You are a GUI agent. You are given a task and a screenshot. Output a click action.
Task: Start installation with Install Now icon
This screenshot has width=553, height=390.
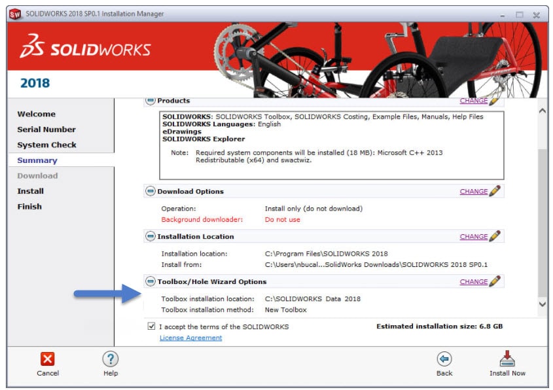[507, 359]
